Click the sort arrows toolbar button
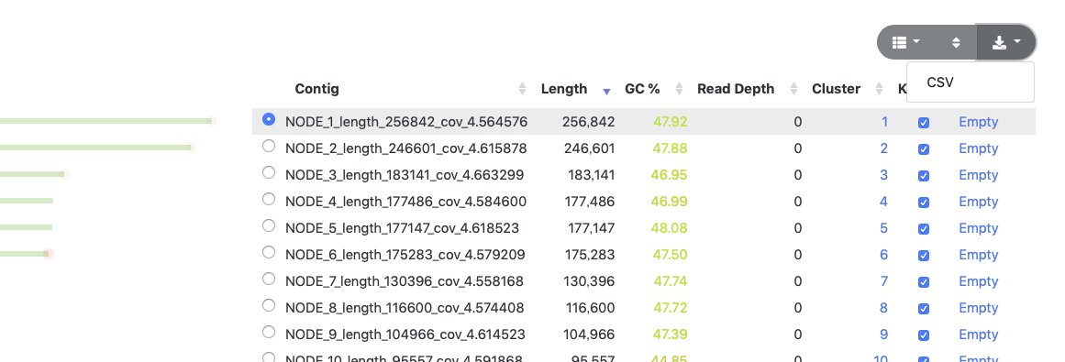 click(956, 42)
